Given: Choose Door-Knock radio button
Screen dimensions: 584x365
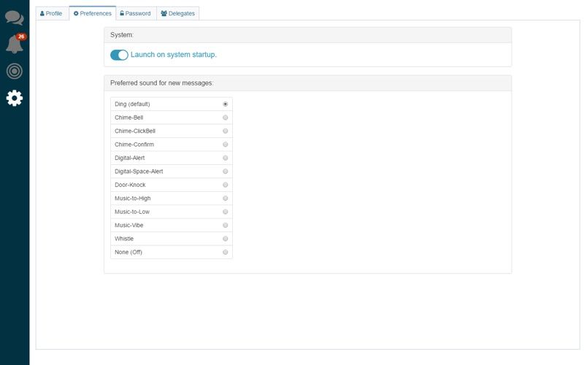Looking at the screenshot, I should (226, 185).
